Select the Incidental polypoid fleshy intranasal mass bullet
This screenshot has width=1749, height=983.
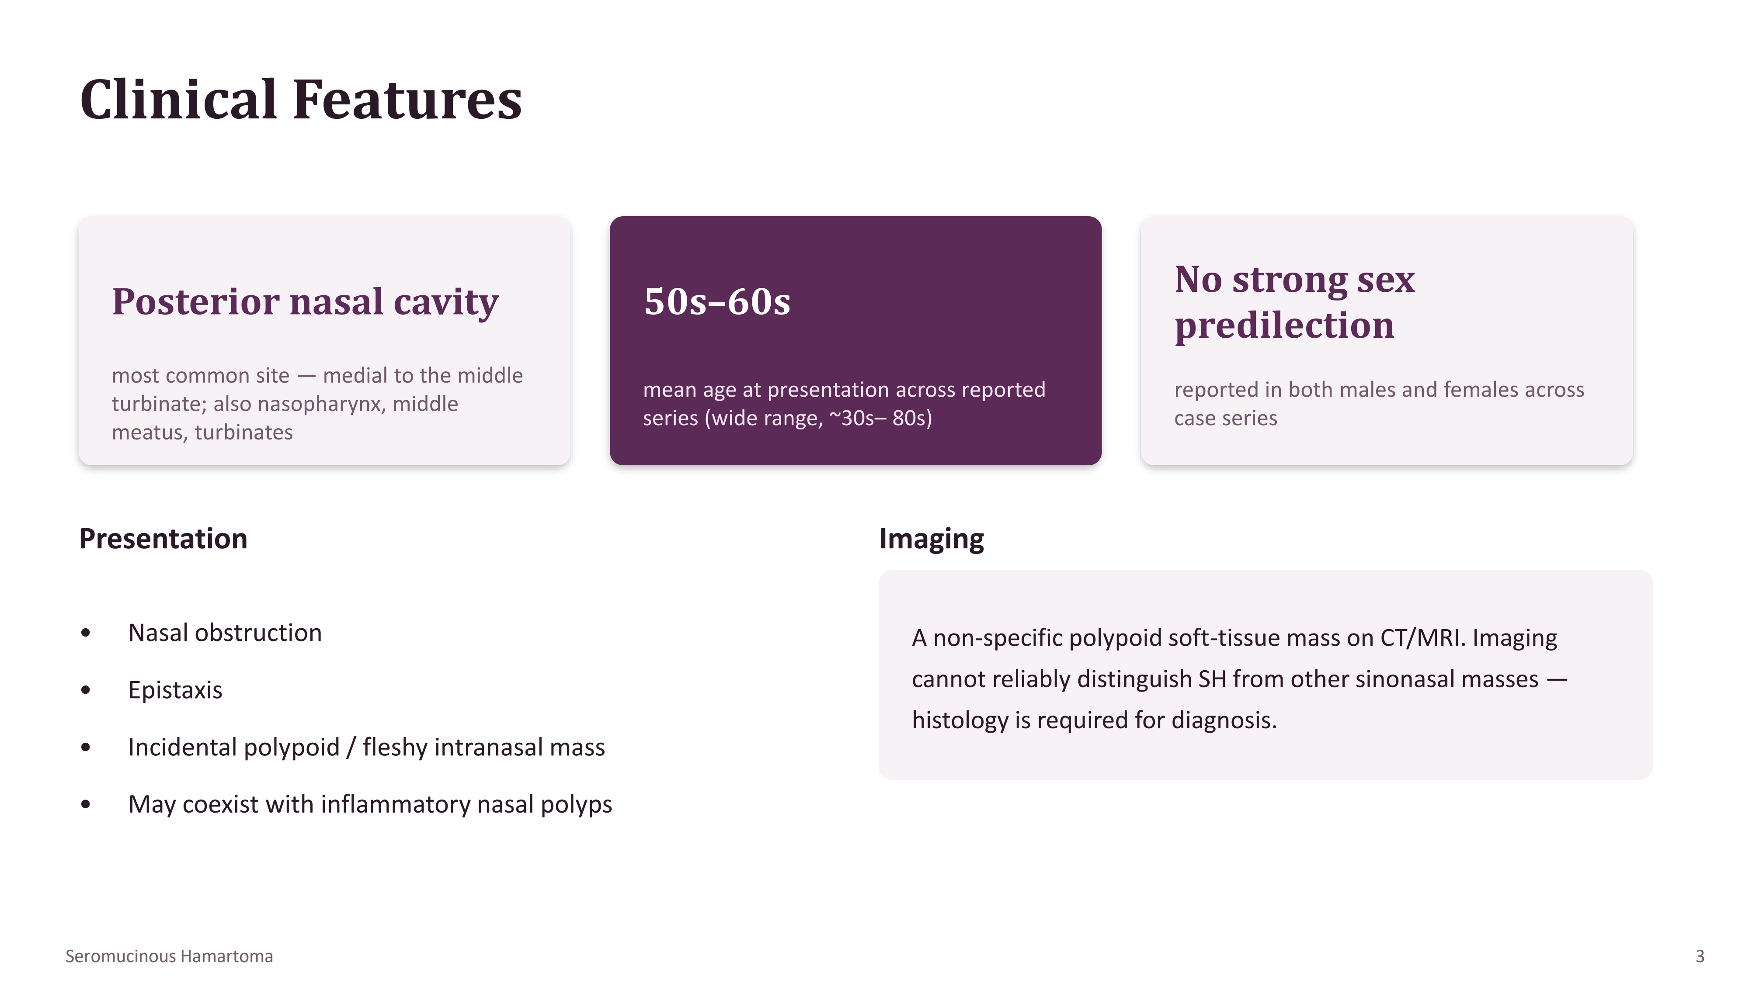pos(366,747)
